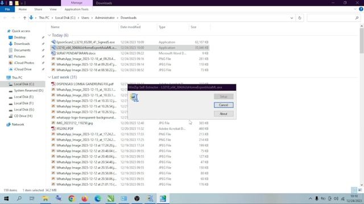This screenshot has height=204, width=364.
Task: Open the Share ribbon tab
Action: (x=38, y=9)
